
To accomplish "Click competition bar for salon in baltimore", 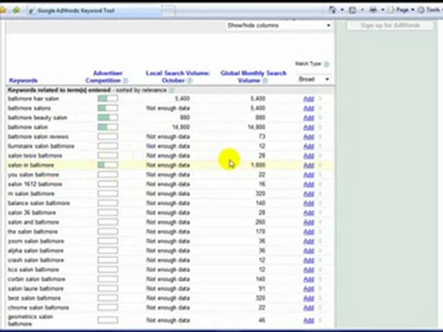I will 108,165.
